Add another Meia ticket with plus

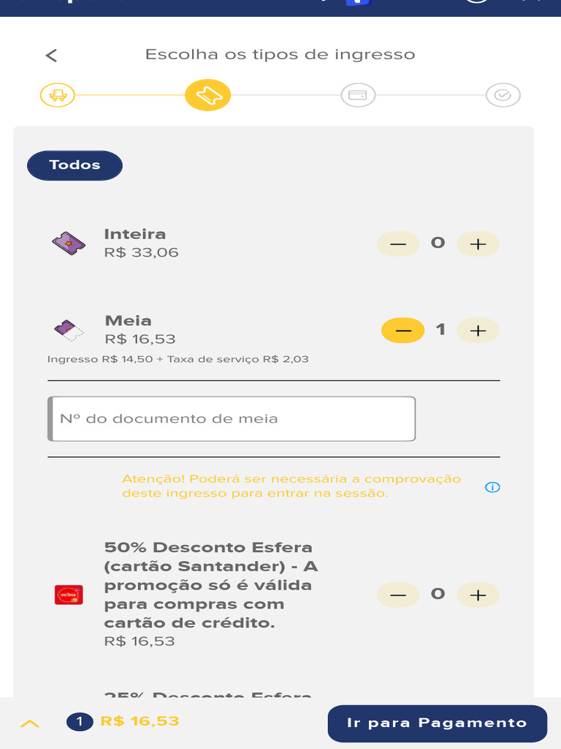tap(478, 331)
